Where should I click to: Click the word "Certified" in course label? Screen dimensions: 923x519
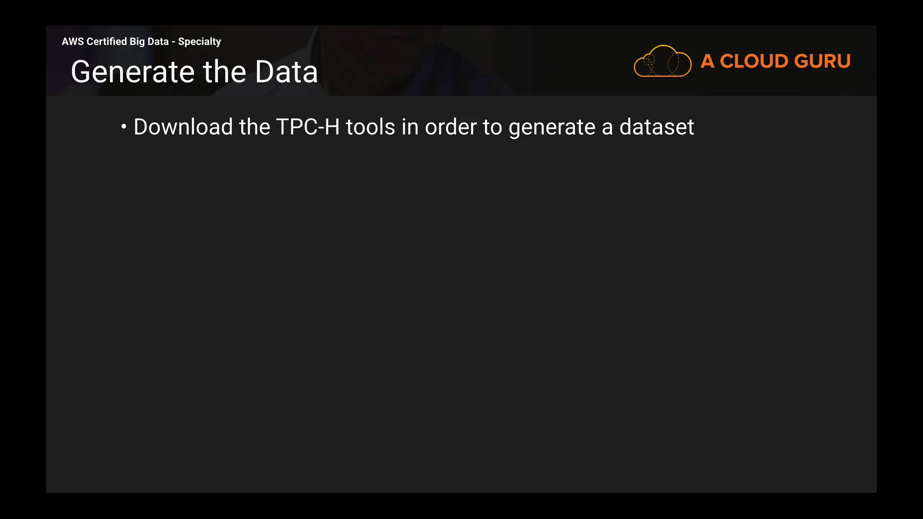(106, 42)
